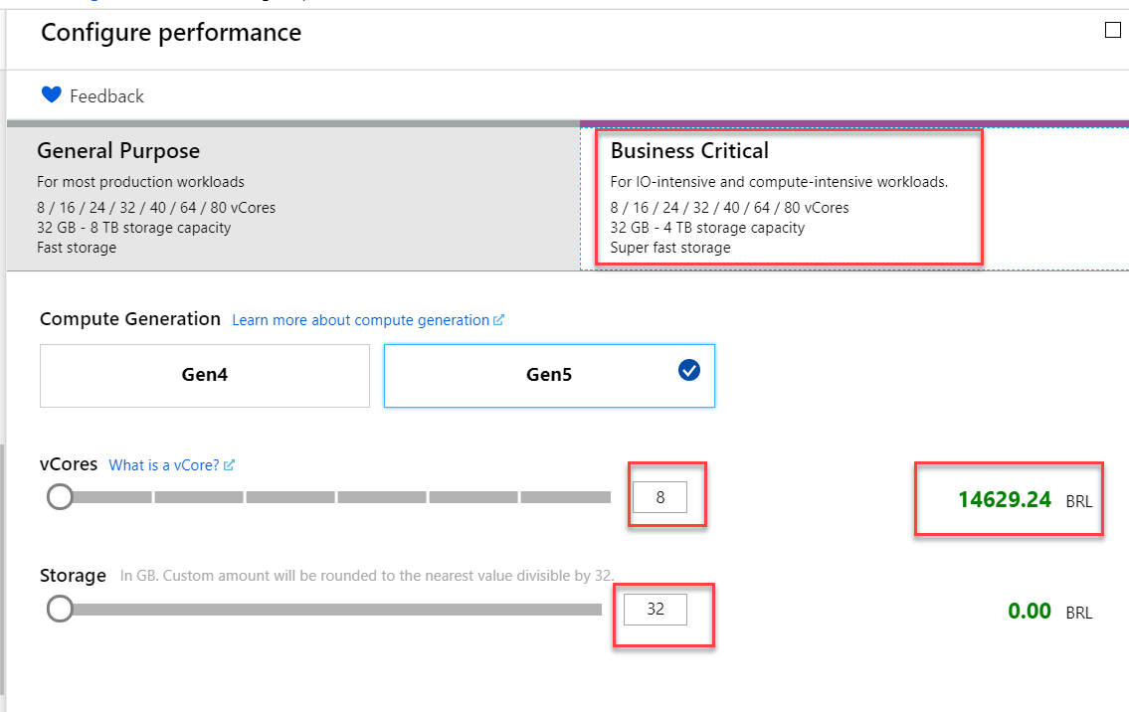The height and width of the screenshot is (712, 1129).
Task: Focus the vCores value input box
Action: (660, 497)
